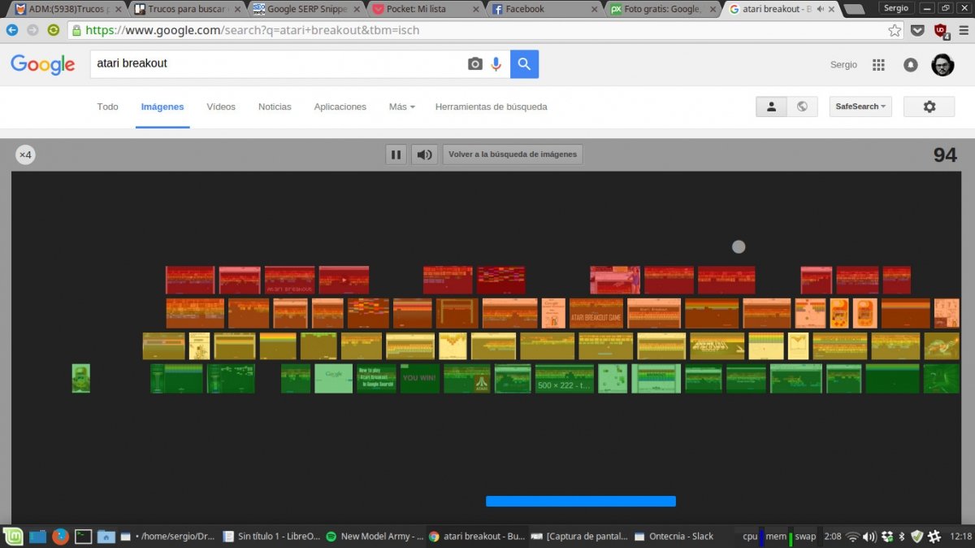
Task: Open the Pocket extension icon in the toolbar
Action: coord(917,30)
